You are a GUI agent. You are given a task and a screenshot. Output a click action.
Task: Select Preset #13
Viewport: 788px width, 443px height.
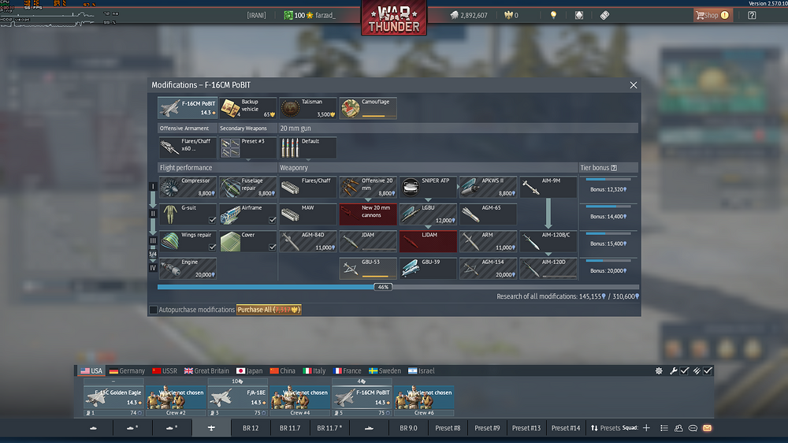click(526, 428)
